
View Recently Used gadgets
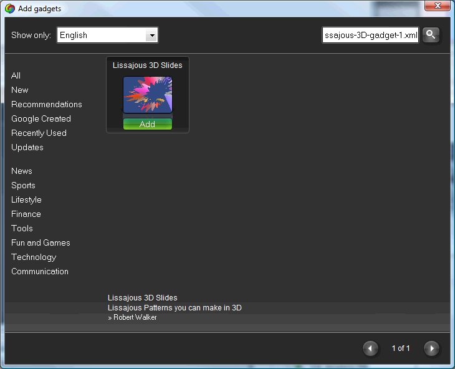39,133
